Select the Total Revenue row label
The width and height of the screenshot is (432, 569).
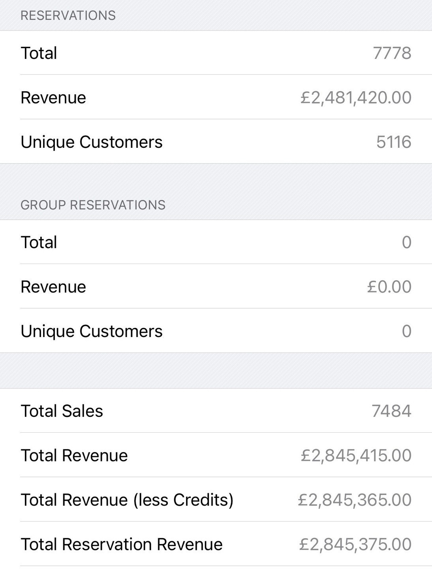[74, 456]
